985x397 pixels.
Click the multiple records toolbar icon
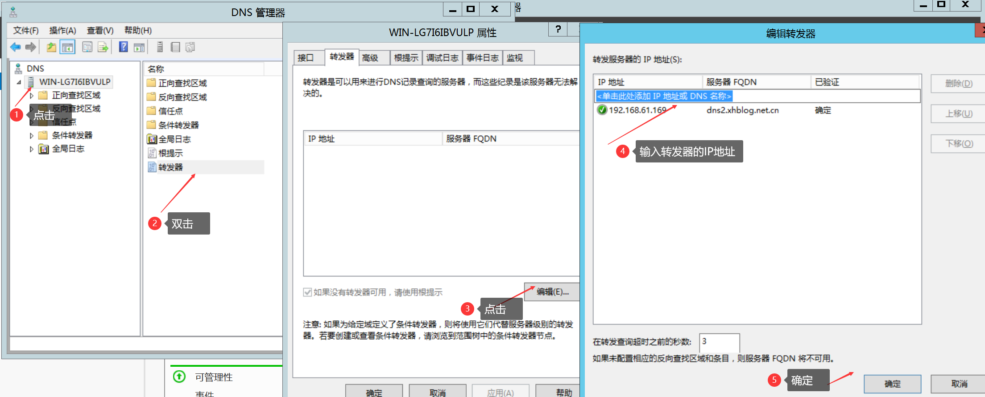tap(190, 47)
